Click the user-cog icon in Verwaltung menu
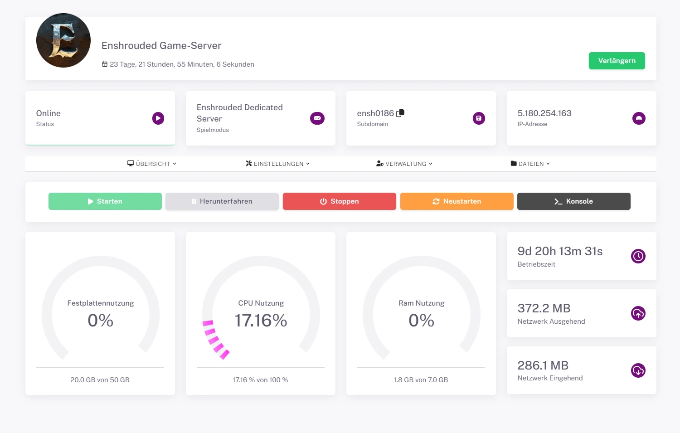 click(380, 163)
